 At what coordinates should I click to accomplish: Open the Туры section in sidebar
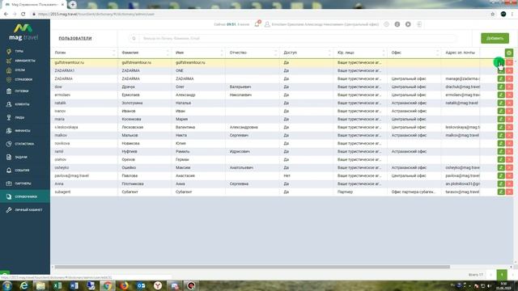pyautogui.click(x=19, y=52)
